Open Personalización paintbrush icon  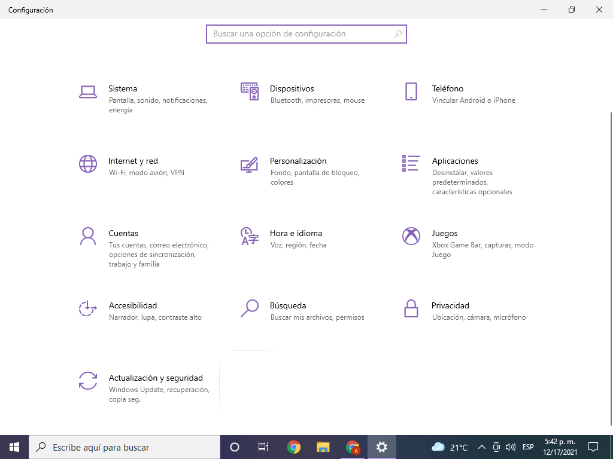[250, 164]
